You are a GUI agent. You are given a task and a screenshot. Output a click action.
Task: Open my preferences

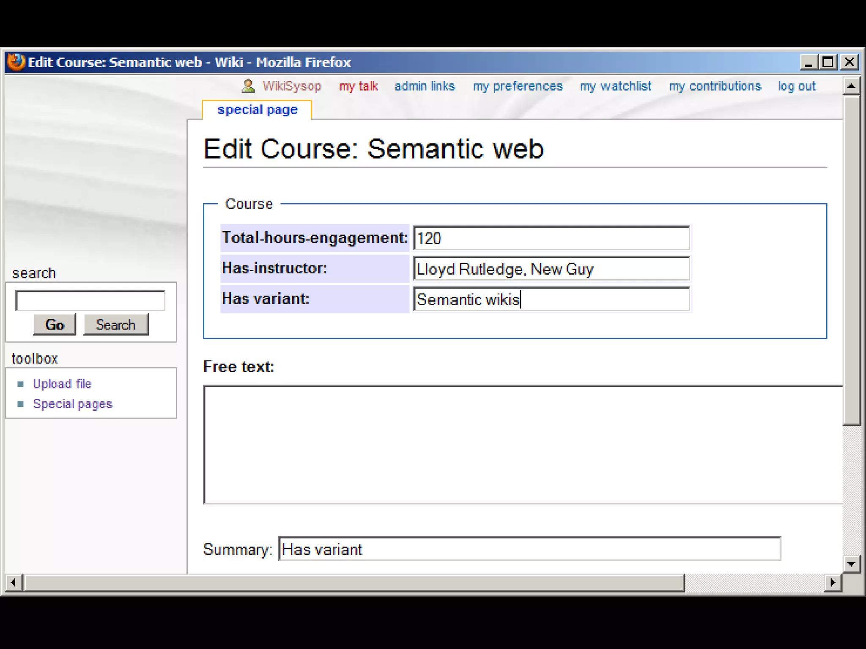pos(518,86)
